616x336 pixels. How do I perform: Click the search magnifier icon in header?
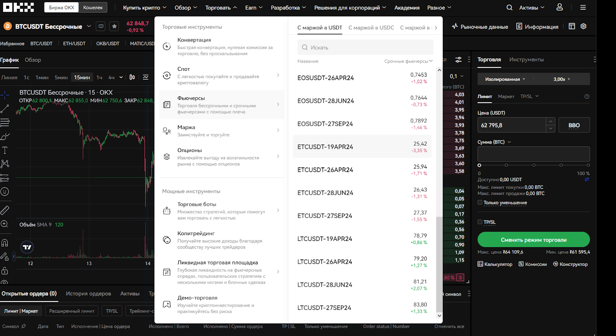pyautogui.click(x=509, y=7)
